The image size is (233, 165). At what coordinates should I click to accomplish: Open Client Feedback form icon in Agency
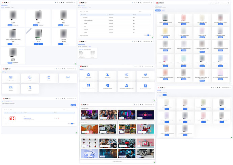coord(126,86)
